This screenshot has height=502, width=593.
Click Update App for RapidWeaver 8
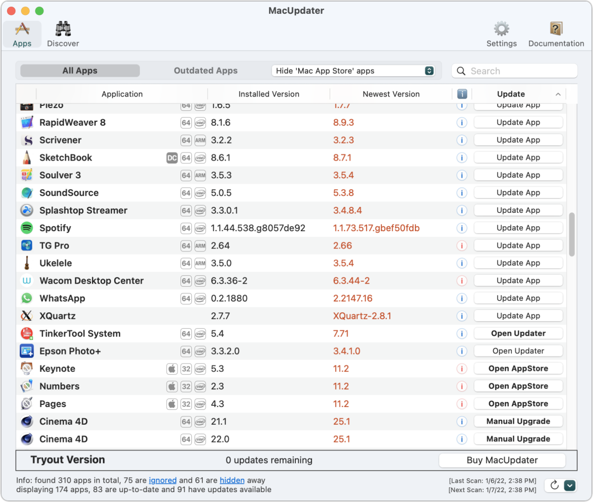click(518, 122)
